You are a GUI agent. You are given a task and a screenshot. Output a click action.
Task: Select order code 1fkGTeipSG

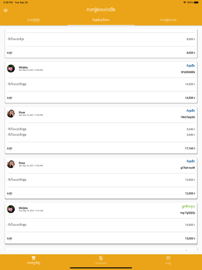pos(188,117)
